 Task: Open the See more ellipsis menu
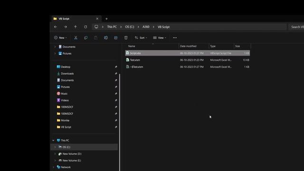point(175,38)
